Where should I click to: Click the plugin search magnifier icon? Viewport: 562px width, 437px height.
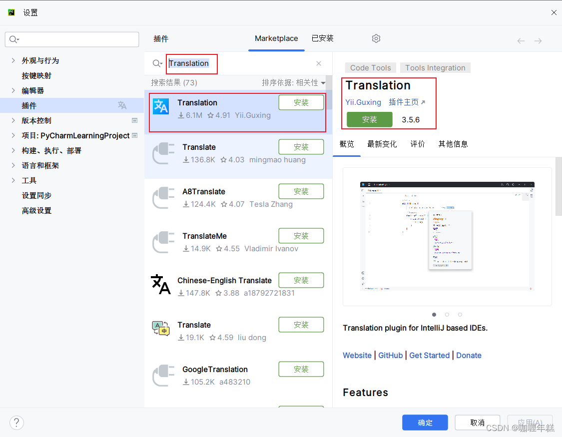[157, 63]
